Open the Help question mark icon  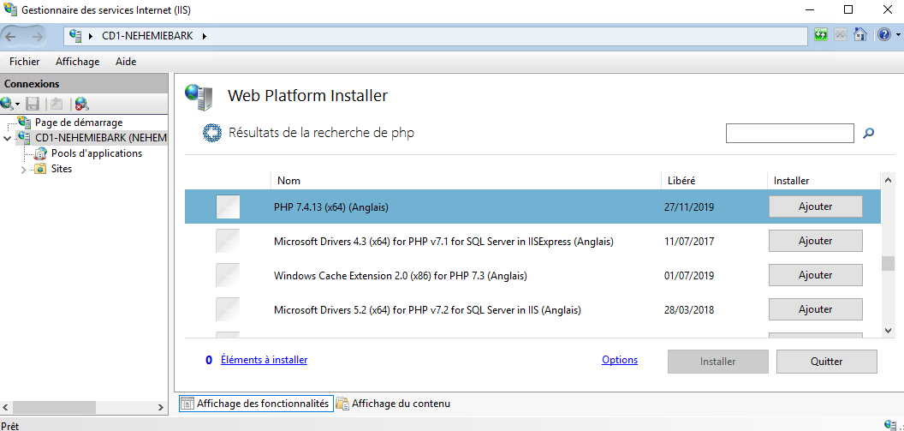(x=884, y=35)
